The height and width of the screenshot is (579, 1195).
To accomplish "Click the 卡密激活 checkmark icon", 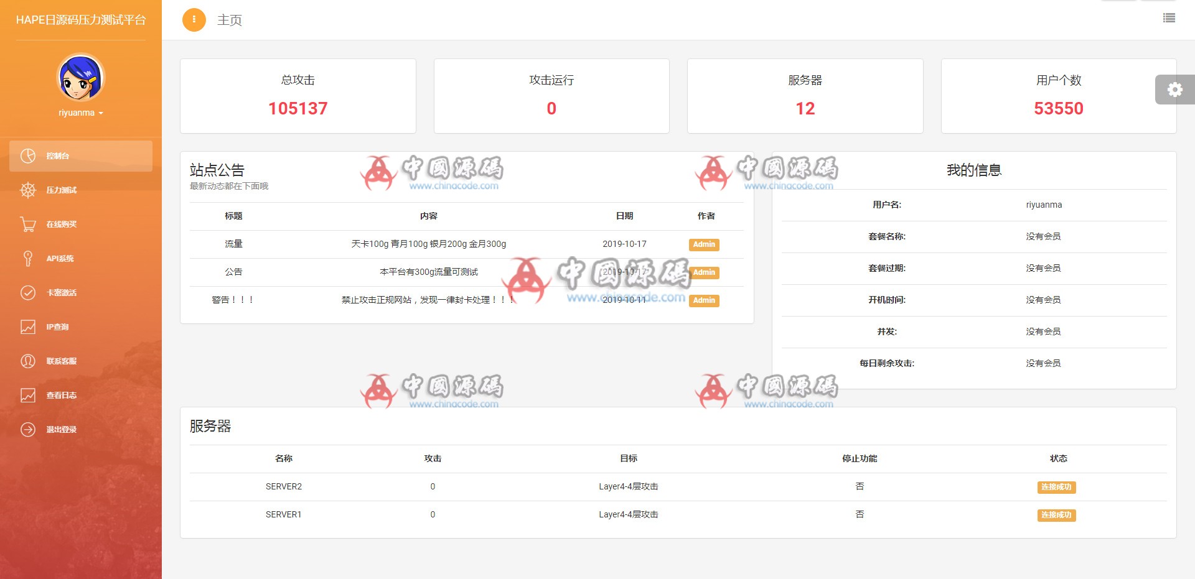I will tap(28, 293).
